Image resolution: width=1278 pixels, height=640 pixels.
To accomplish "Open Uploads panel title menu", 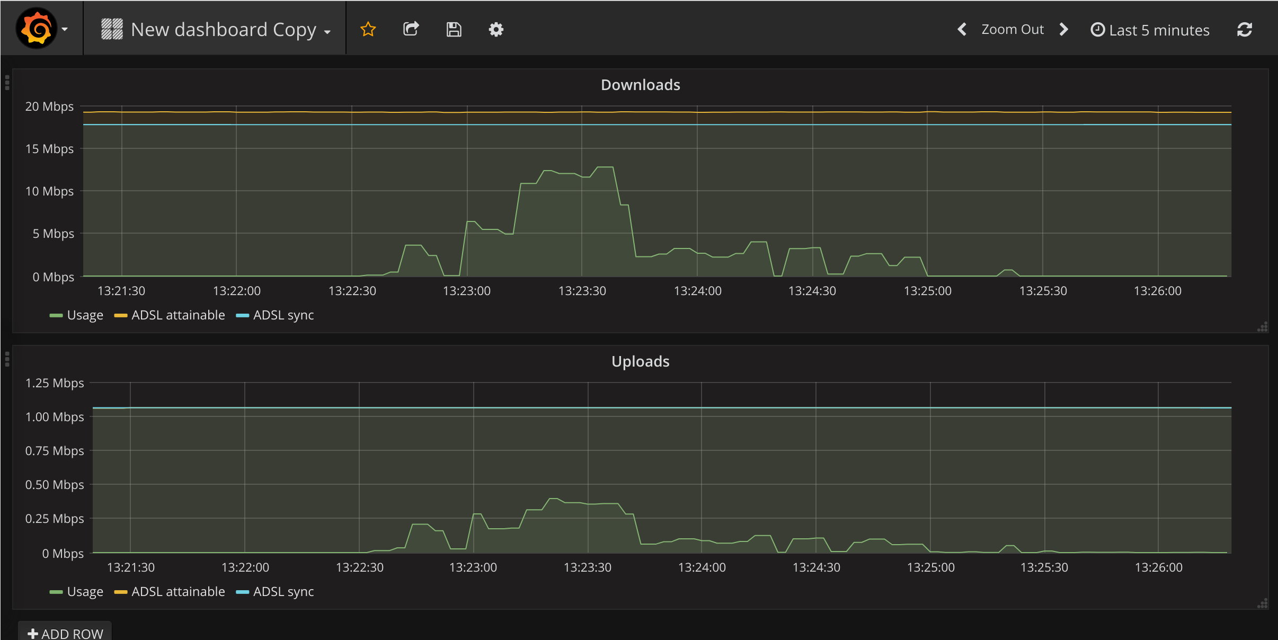I will pos(640,361).
